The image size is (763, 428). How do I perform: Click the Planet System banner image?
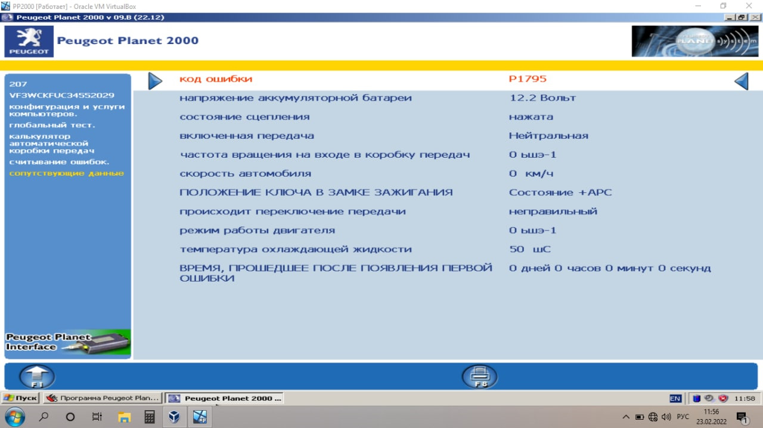click(695, 41)
